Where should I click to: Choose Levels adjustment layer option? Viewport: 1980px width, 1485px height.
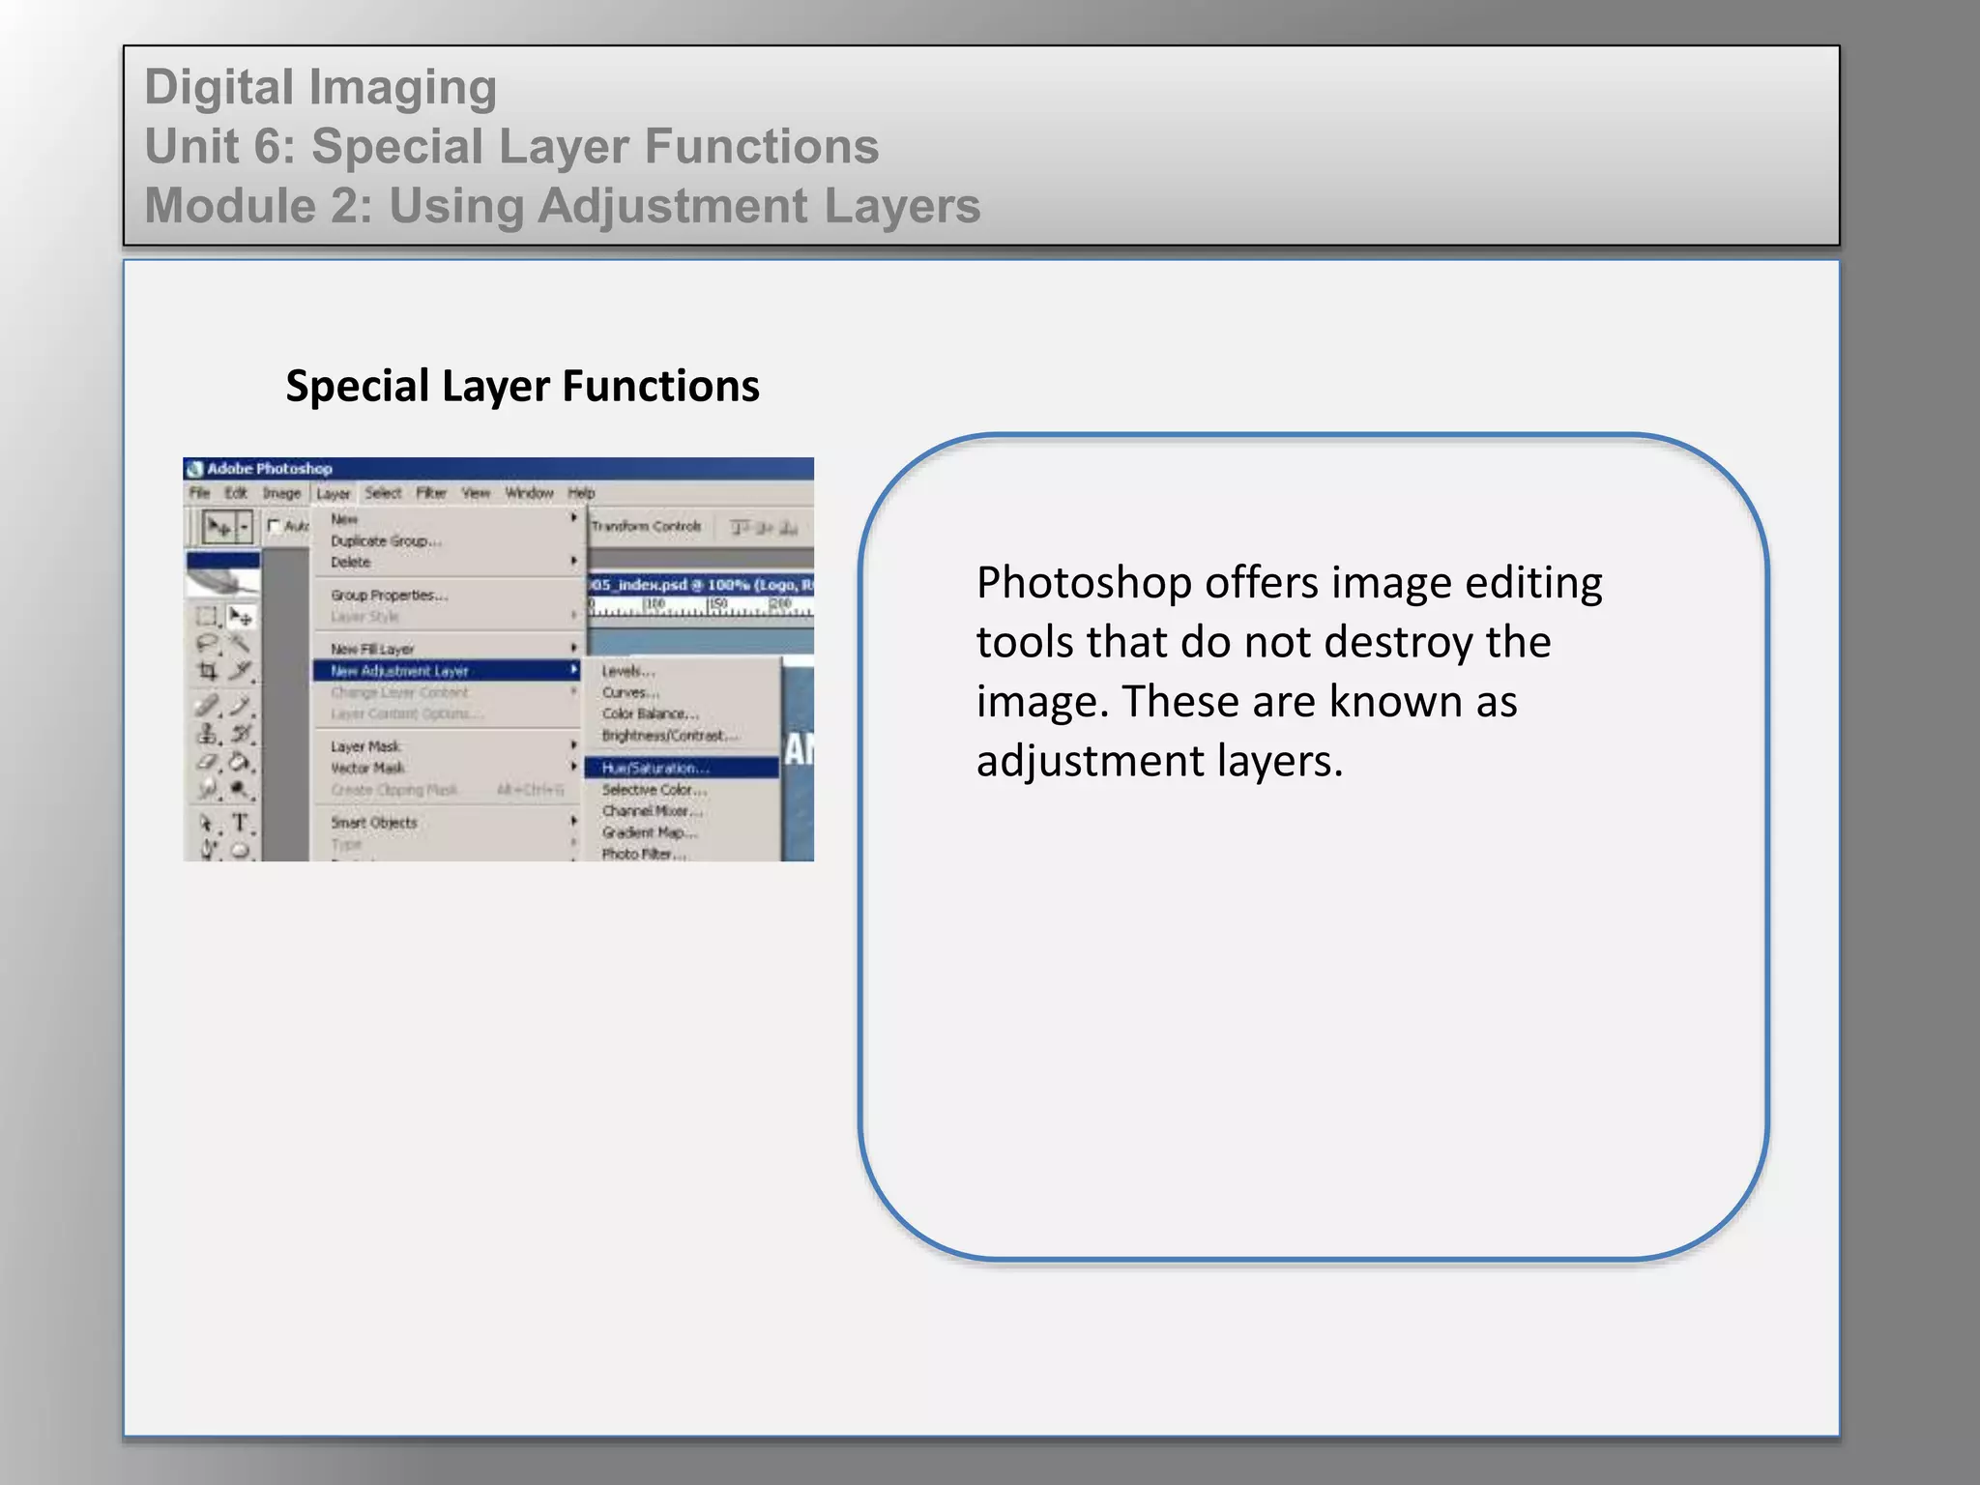[x=628, y=671]
